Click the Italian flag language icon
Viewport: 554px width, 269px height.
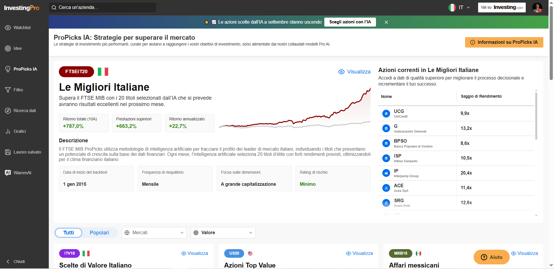coord(452,7)
